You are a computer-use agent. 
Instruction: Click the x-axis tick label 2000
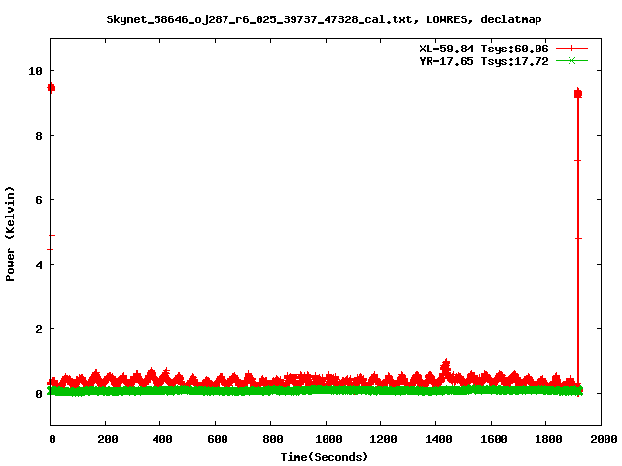(604, 439)
